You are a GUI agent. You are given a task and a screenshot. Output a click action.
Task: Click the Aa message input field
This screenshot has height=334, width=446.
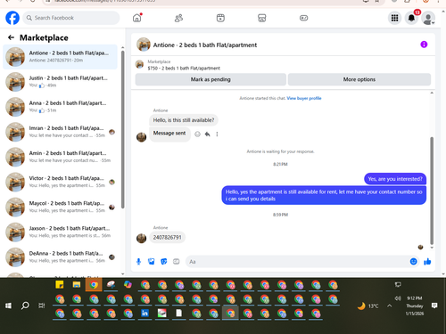[x=297, y=262]
